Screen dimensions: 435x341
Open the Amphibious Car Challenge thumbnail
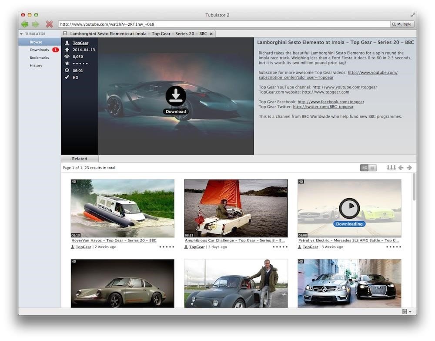click(236, 208)
